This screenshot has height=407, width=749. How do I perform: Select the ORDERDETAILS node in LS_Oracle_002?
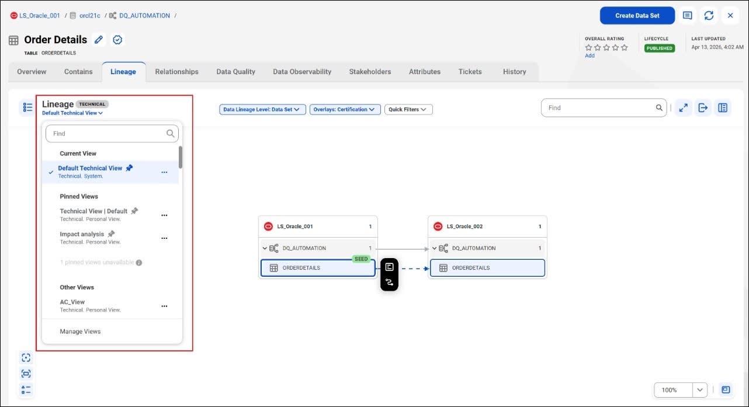point(487,268)
